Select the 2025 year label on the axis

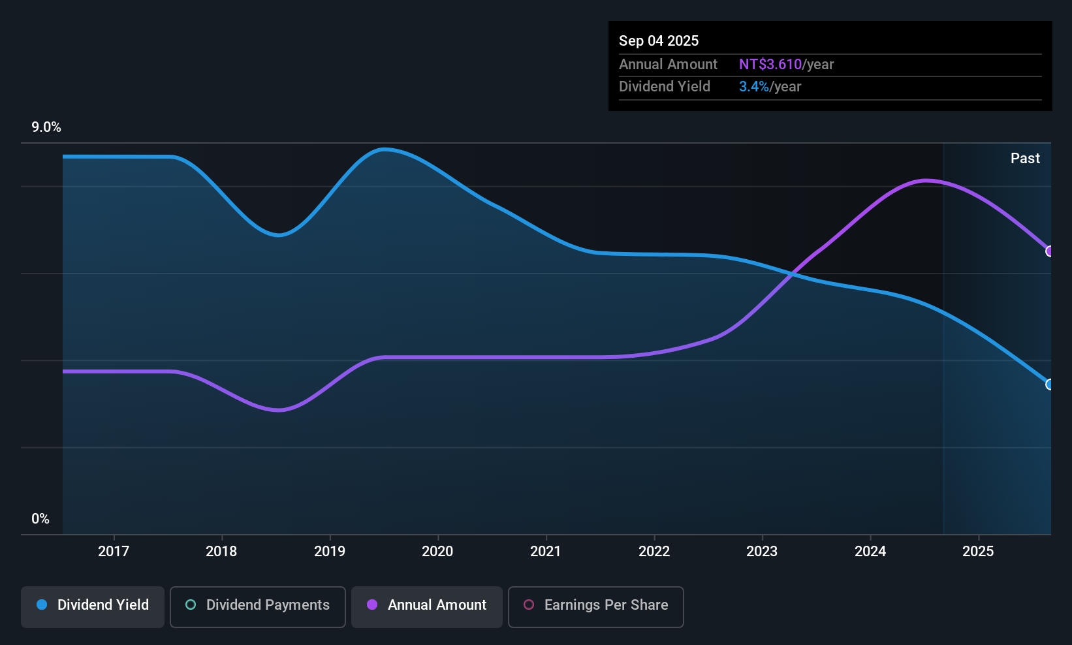(x=979, y=551)
